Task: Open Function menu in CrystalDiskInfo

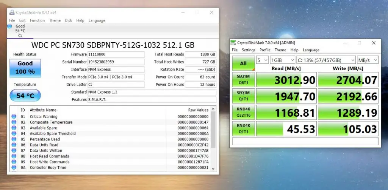Action: point(38,20)
